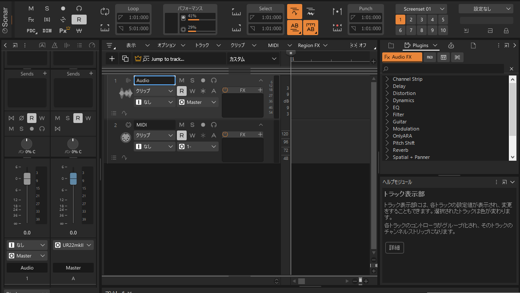Click Jump to track...

pyautogui.click(x=168, y=59)
